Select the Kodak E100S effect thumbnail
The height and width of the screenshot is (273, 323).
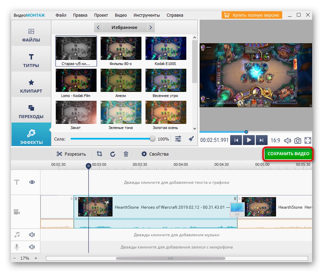pyautogui.click(x=166, y=49)
